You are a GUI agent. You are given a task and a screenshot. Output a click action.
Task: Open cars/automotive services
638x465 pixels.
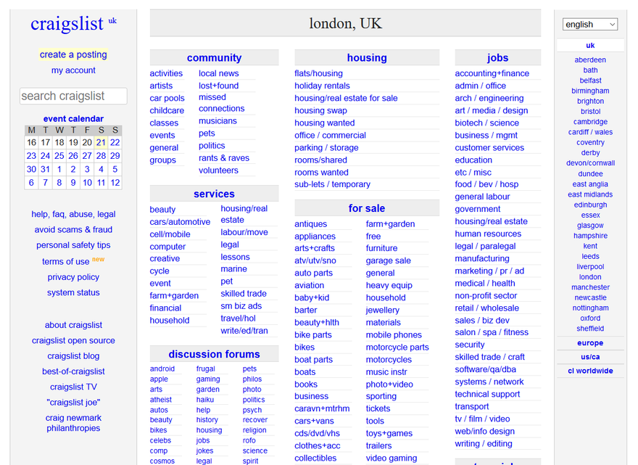point(180,222)
